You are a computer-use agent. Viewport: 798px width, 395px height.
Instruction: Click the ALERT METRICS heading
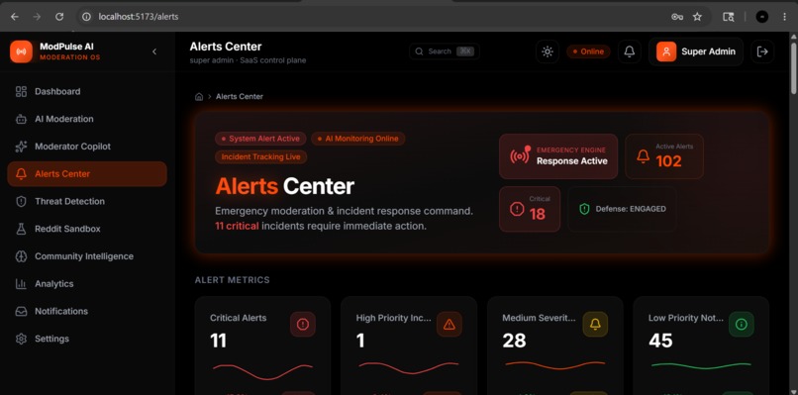tap(232, 280)
